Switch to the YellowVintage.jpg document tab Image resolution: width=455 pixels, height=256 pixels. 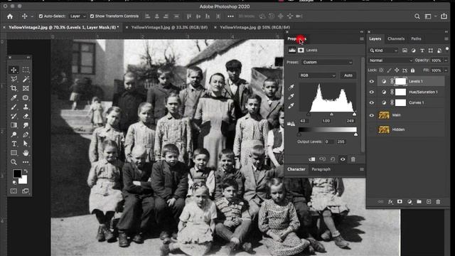tap(255, 27)
